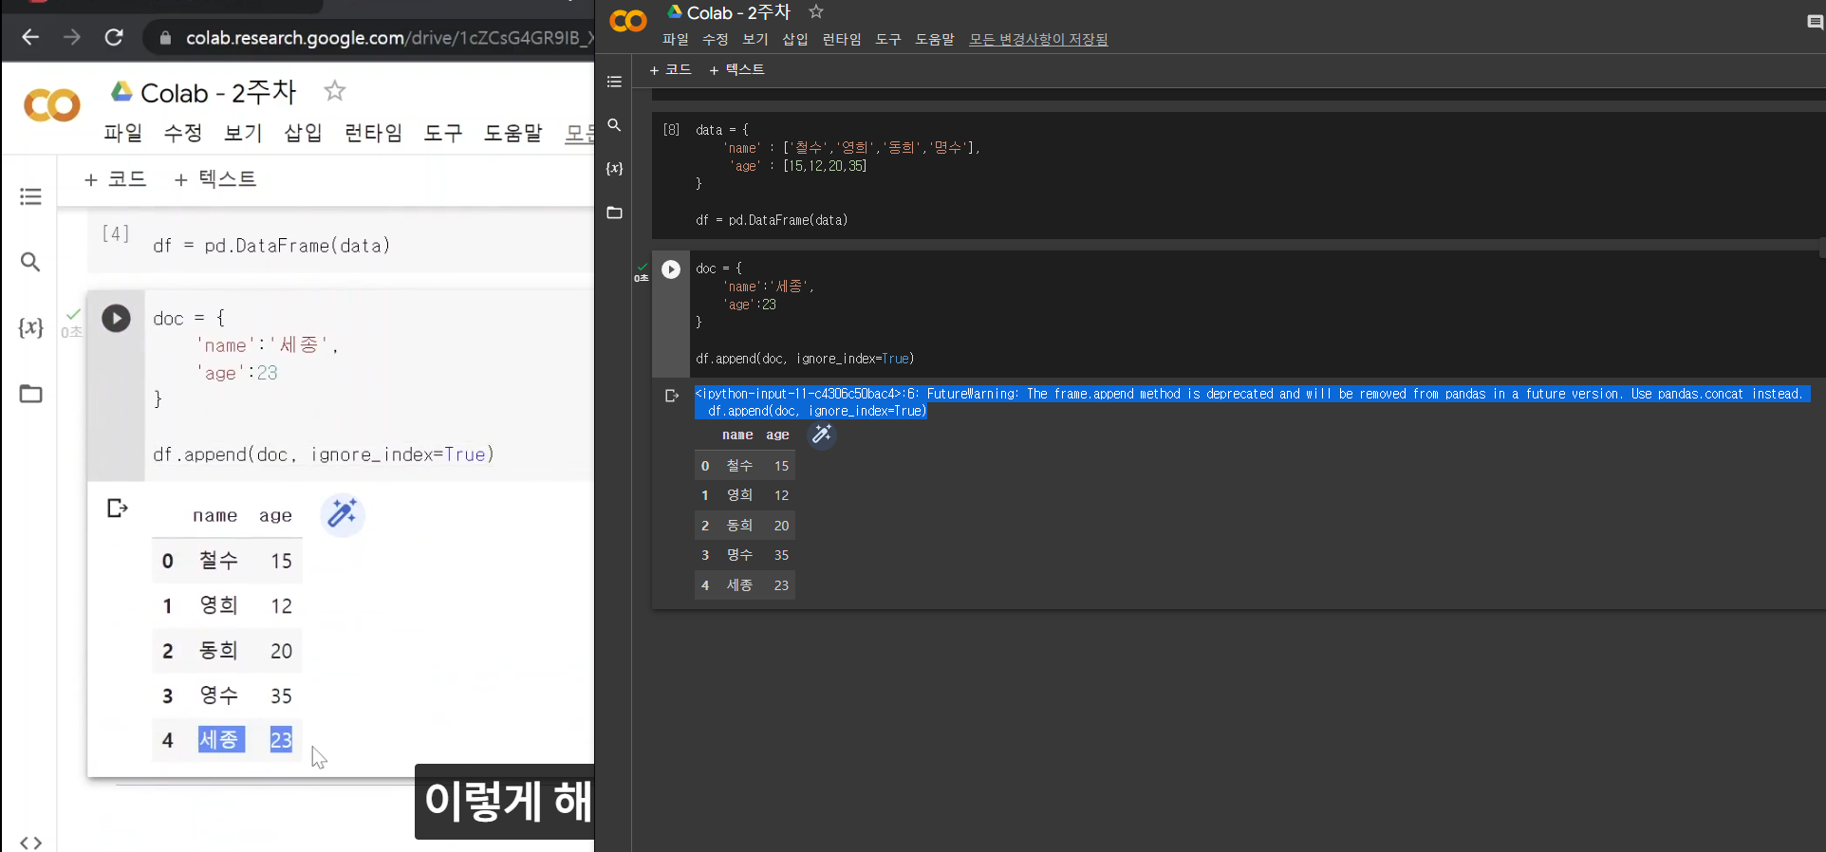Select the highlighted 23 cell in left table
The height and width of the screenshot is (852, 1826).
(x=281, y=739)
